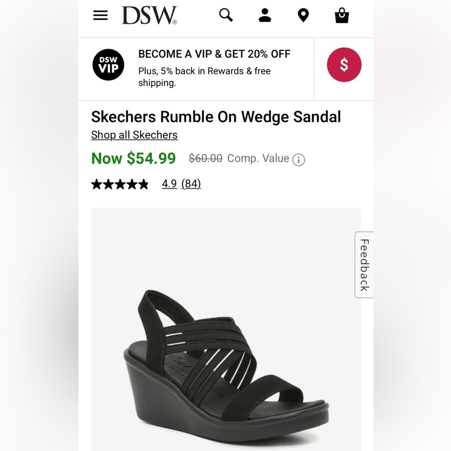Click the account profile icon

coord(265,15)
